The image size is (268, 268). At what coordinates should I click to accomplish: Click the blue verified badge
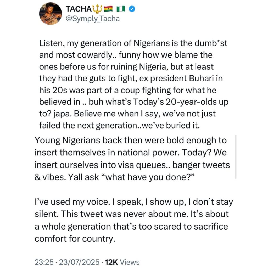(133, 9)
